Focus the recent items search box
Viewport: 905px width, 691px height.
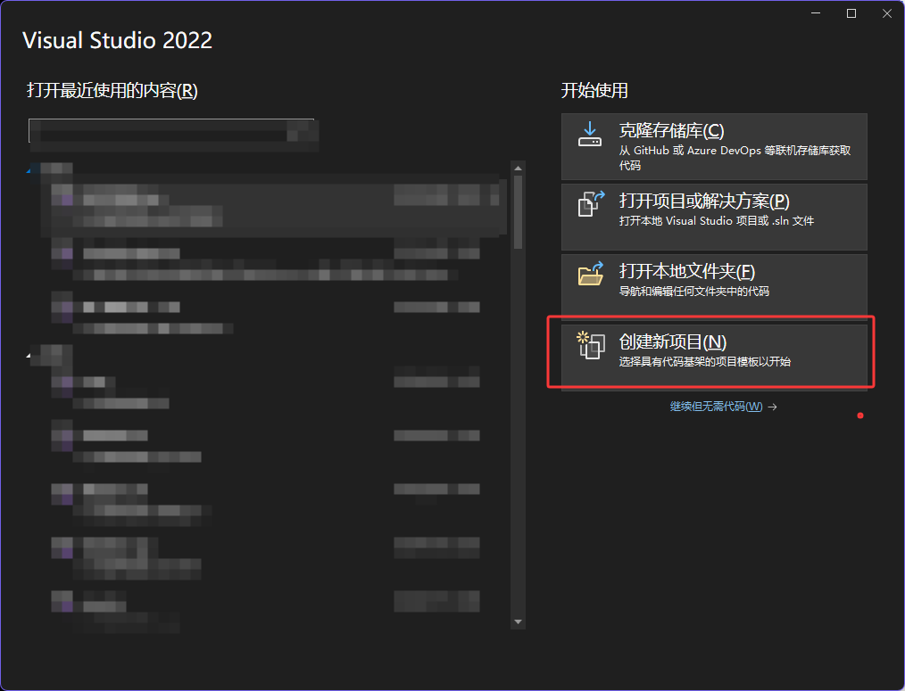[171, 130]
